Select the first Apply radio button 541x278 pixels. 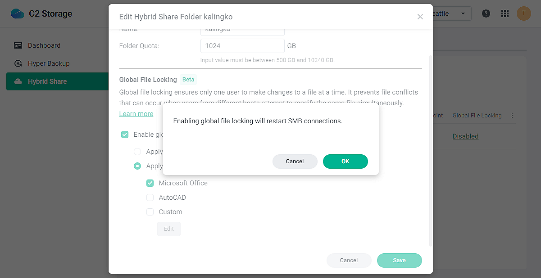click(x=137, y=152)
